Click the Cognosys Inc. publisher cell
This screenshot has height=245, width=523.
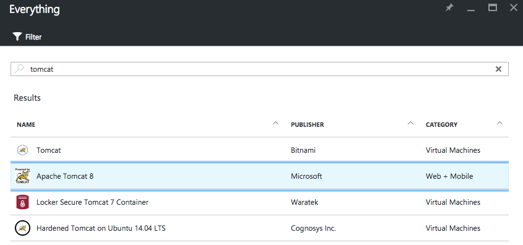[314, 228]
